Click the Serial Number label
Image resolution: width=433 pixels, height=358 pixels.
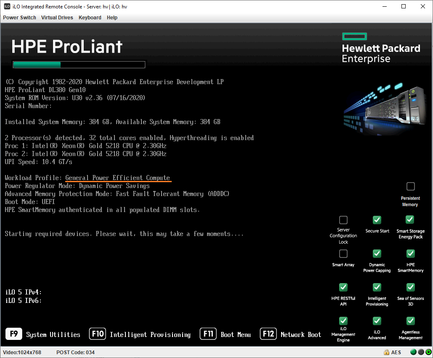click(28, 106)
